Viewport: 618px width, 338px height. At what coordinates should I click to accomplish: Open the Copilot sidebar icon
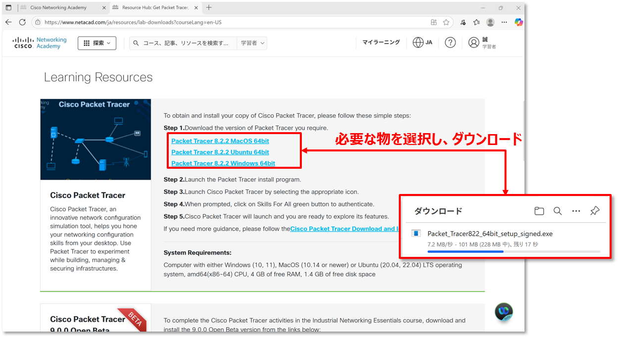click(x=519, y=22)
